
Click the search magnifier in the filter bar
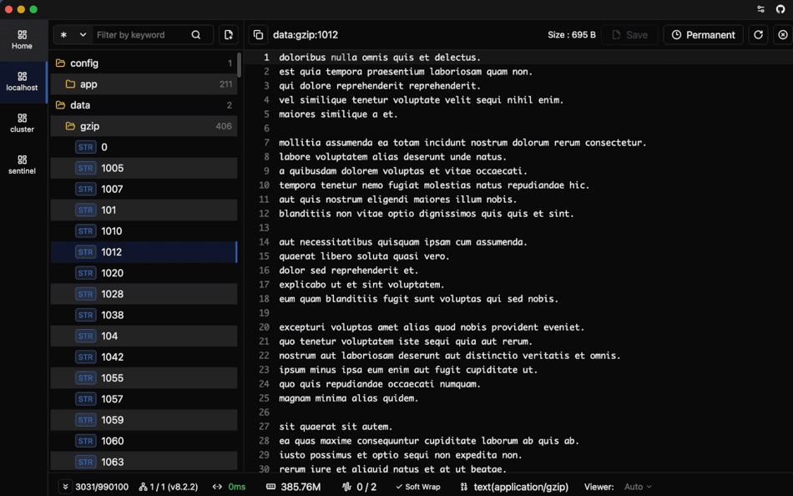[x=196, y=35]
